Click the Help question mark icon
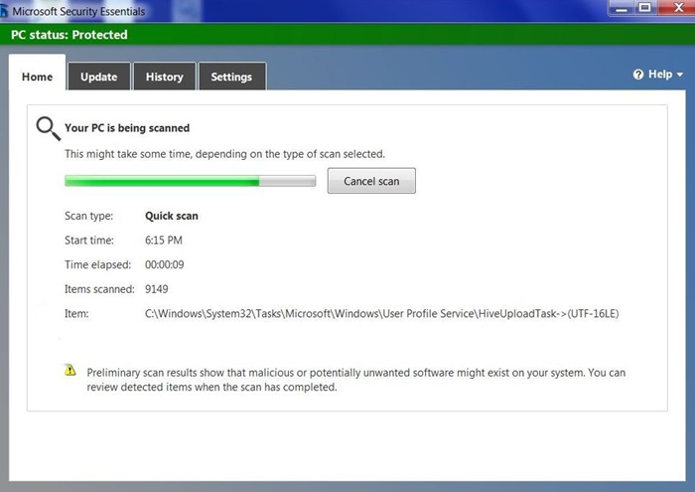This screenshot has height=492, width=695. click(638, 75)
